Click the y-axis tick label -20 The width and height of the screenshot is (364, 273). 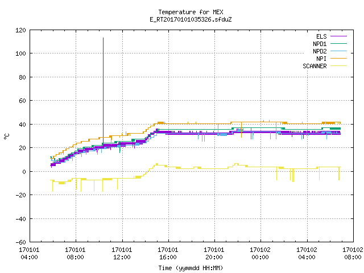point(20,195)
